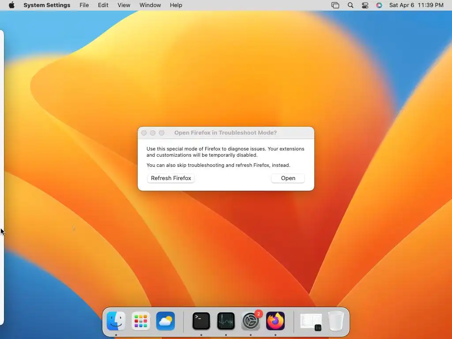Open Finder from the Dock
The width and height of the screenshot is (452, 339).
click(x=116, y=321)
